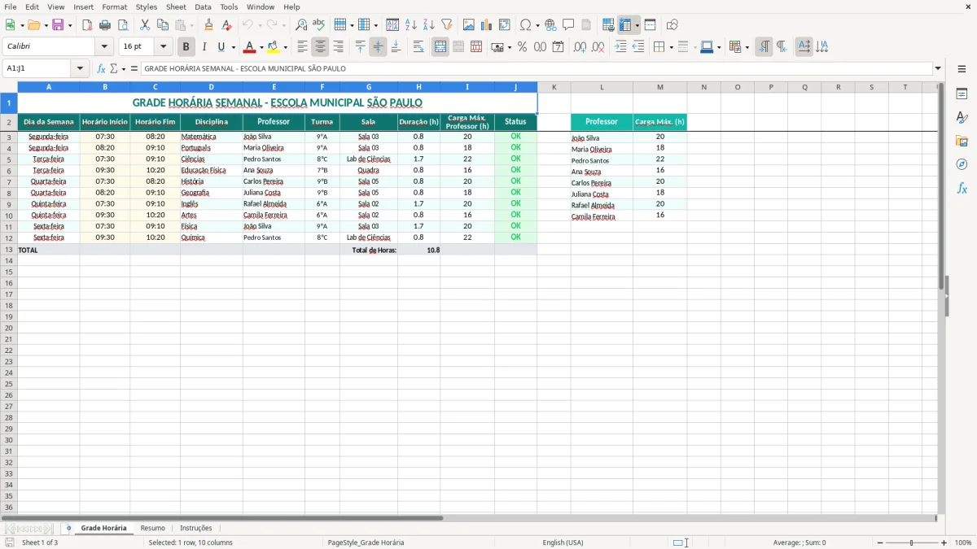Viewport: 977px width, 549px height.
Task: Toggle Align Left button
Action: (303, 47)
